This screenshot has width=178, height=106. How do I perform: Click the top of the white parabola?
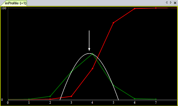(89, 54)
